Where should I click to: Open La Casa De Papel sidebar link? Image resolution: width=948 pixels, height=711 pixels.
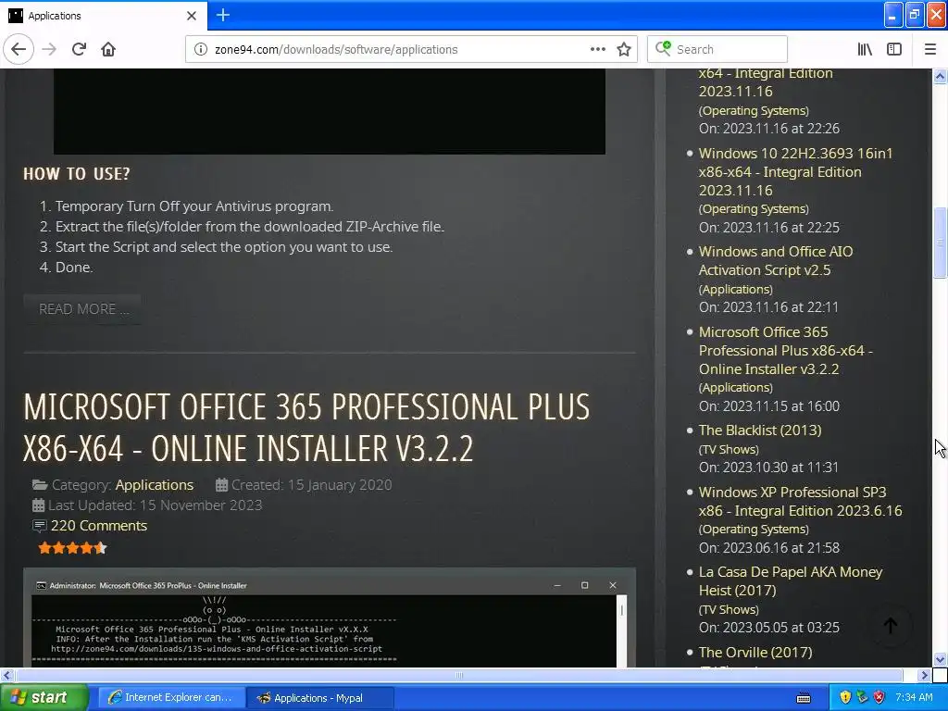pyautogui.click(x=791, y=581)
